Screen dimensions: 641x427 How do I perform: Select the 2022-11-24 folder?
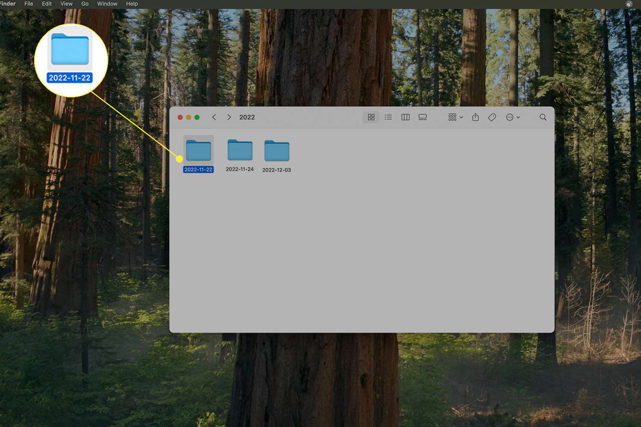pos(240,151)
